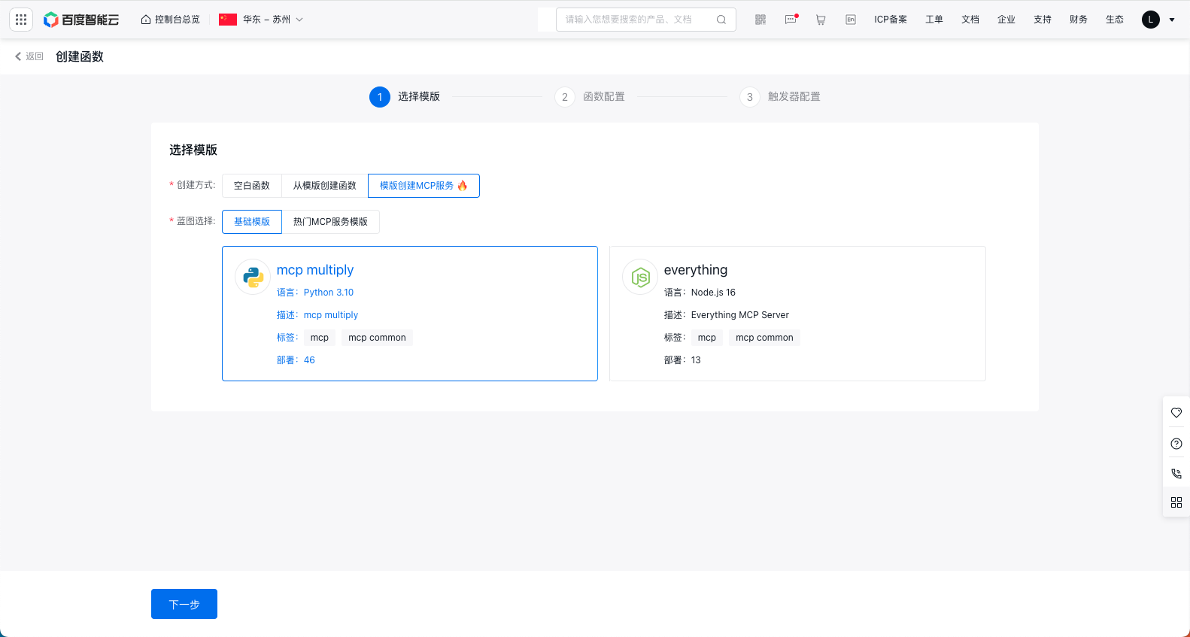Click step 2 函数配置 indicator
Image resolution: width=1190 pixels, height=637 pixels.
pos(590,97)
